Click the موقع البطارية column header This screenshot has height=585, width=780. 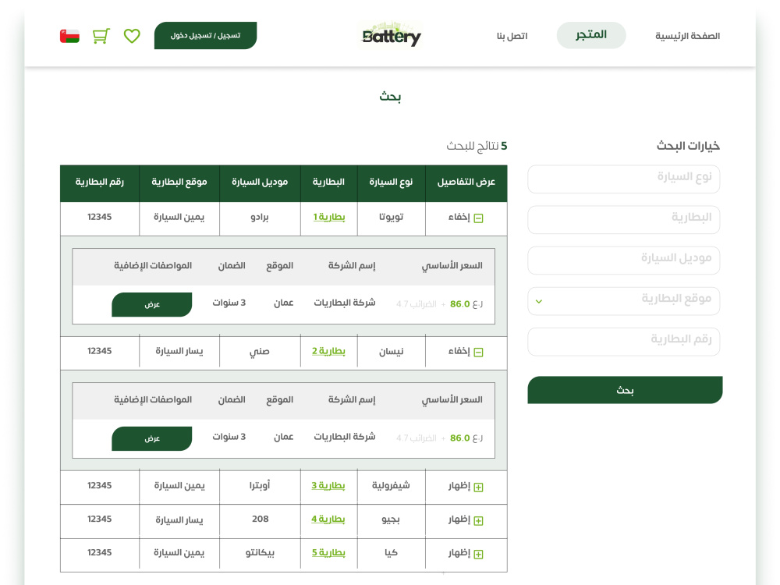[x=179, y=182]
